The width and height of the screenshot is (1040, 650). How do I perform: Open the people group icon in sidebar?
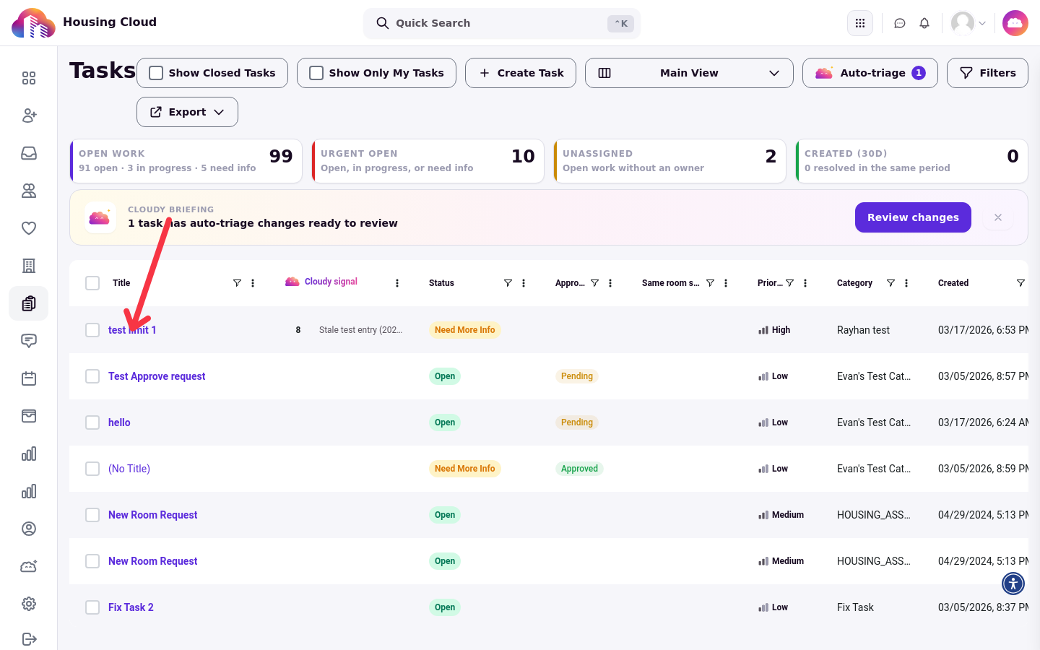pyautogui.click(x=29, y=191)
